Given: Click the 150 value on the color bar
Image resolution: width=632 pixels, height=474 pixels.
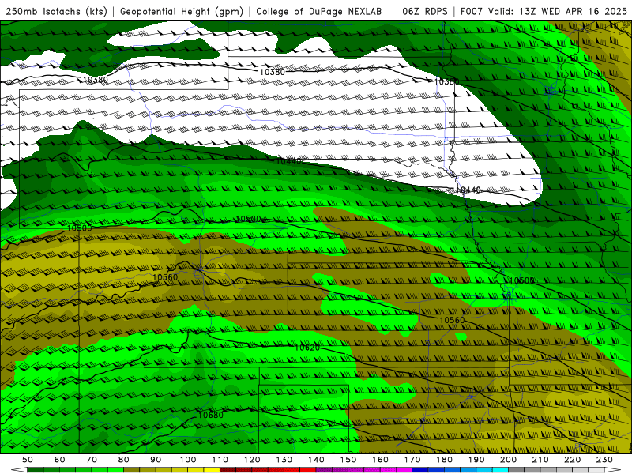Looking at the screenshot, I should [x=348, y=460].
